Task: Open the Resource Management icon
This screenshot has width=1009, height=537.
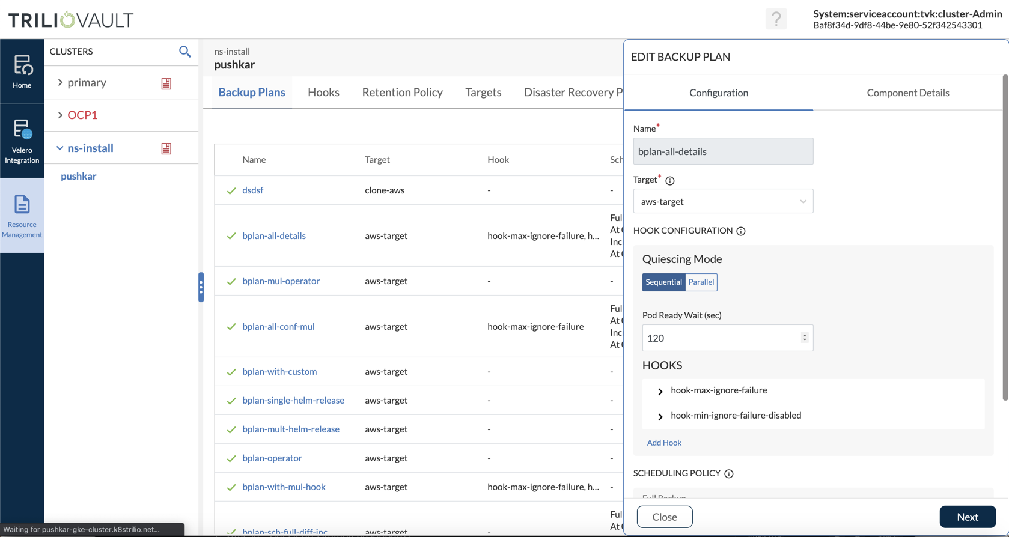Action: tap(22, 216)
